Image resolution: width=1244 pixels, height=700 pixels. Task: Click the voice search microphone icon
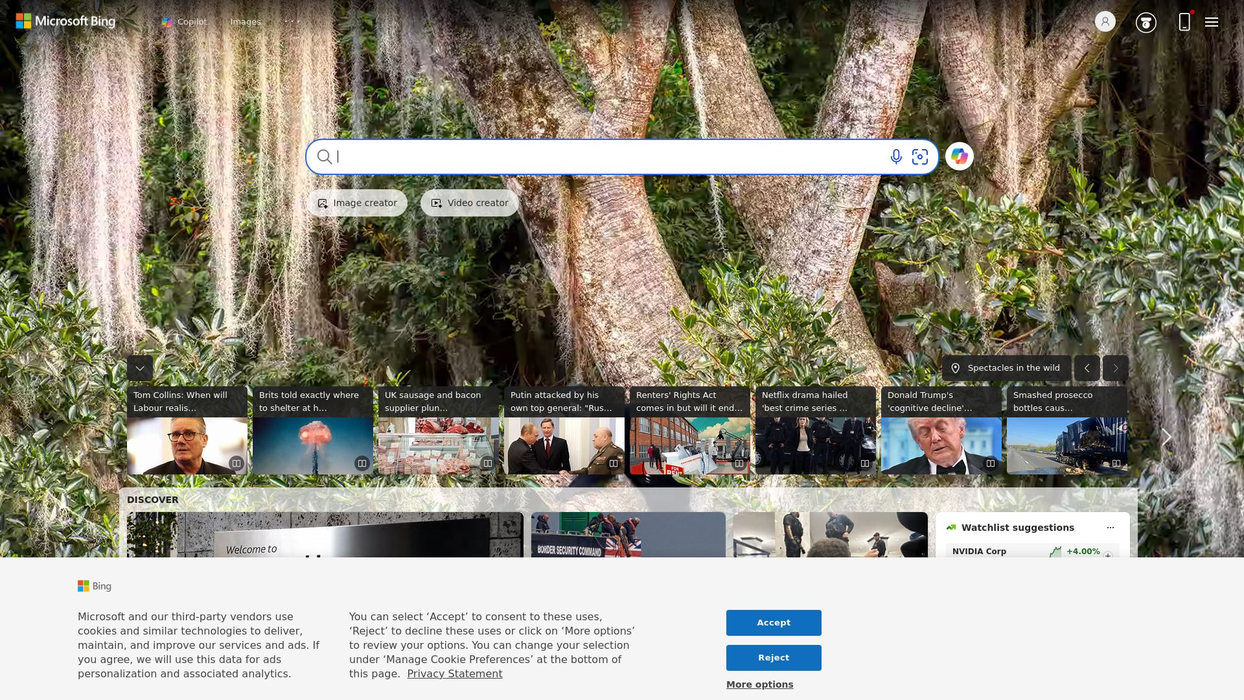pyautogui.click(x=896, y=156)
